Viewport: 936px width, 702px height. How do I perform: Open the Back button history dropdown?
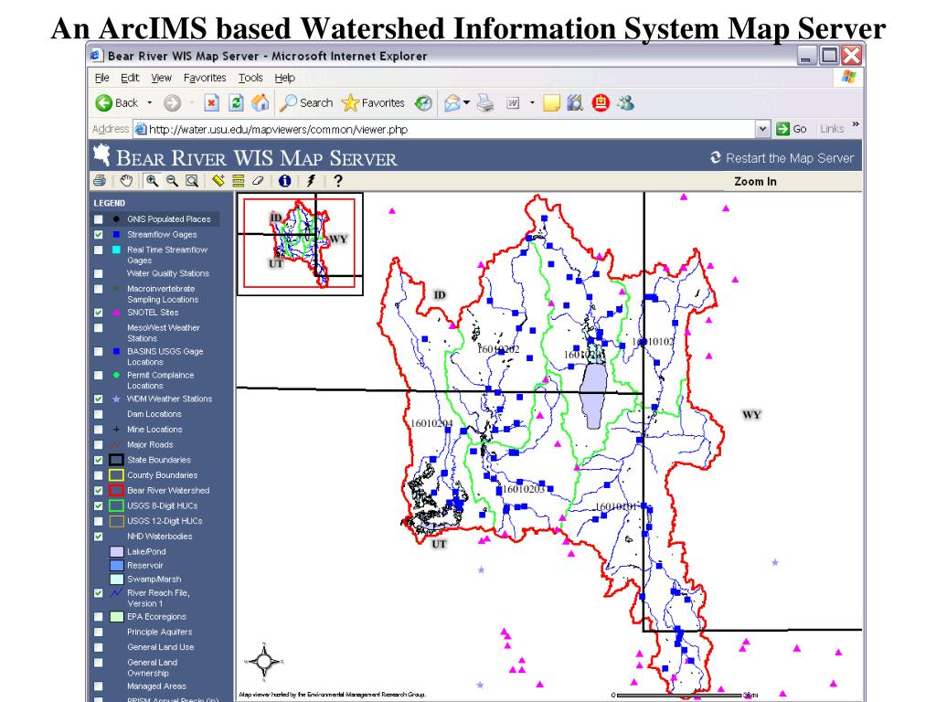149,103
